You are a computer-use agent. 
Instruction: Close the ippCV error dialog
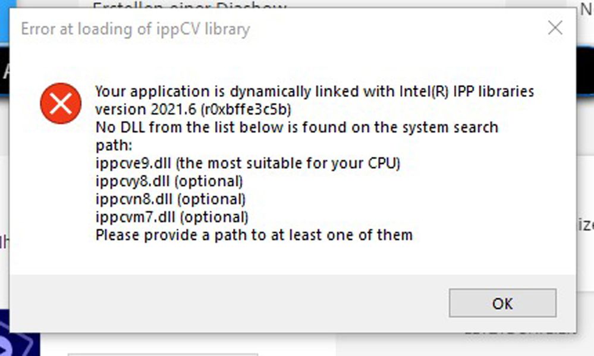(x=555, y=28)
